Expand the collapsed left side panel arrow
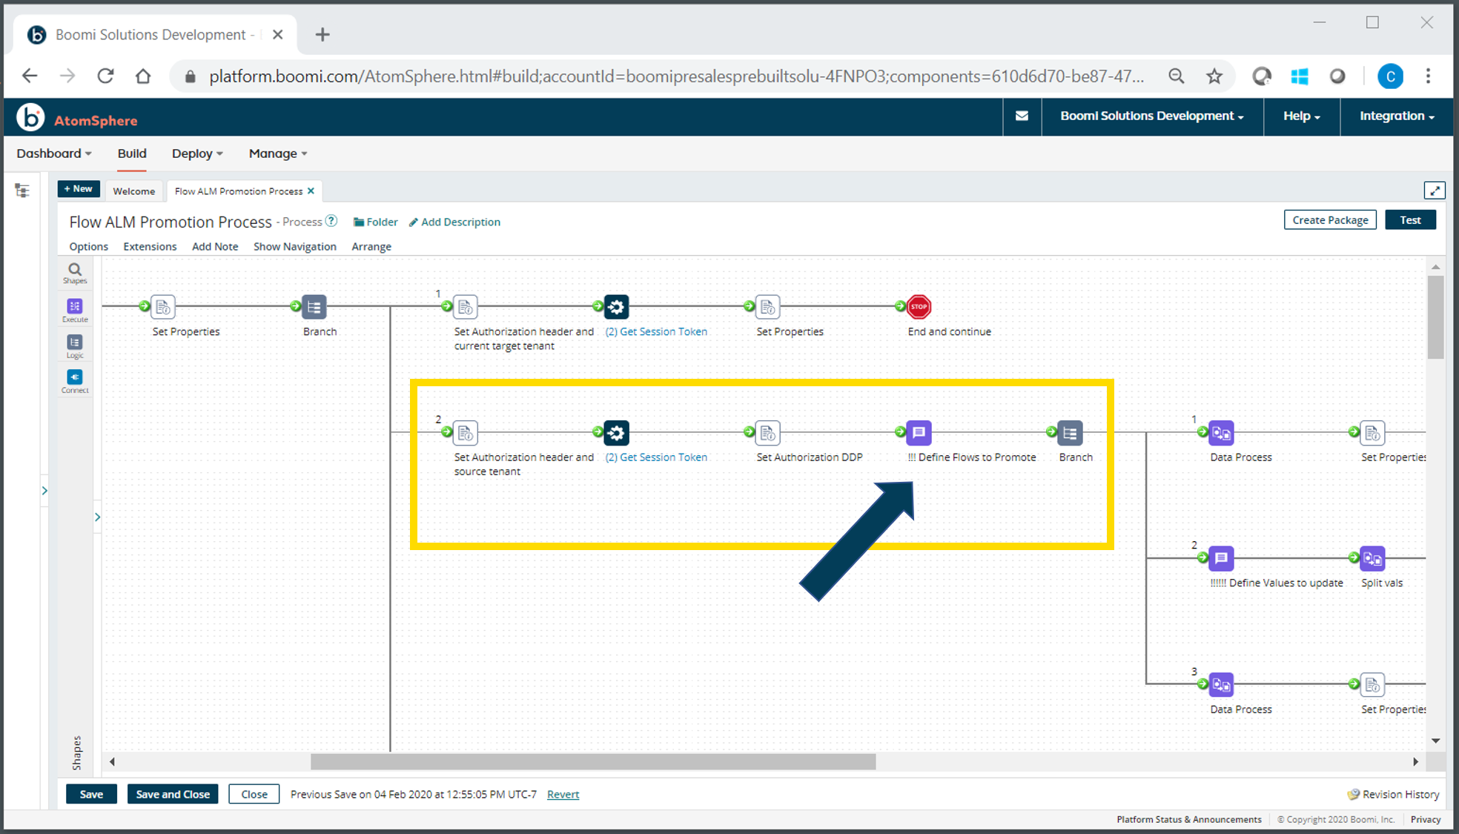 [x=44, y=491]
